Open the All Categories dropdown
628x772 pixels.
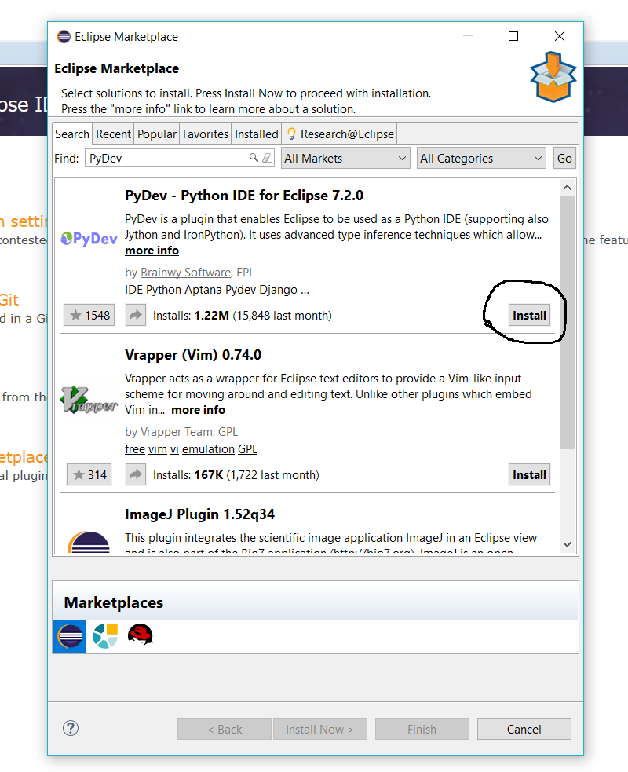(x=481, y=158)
